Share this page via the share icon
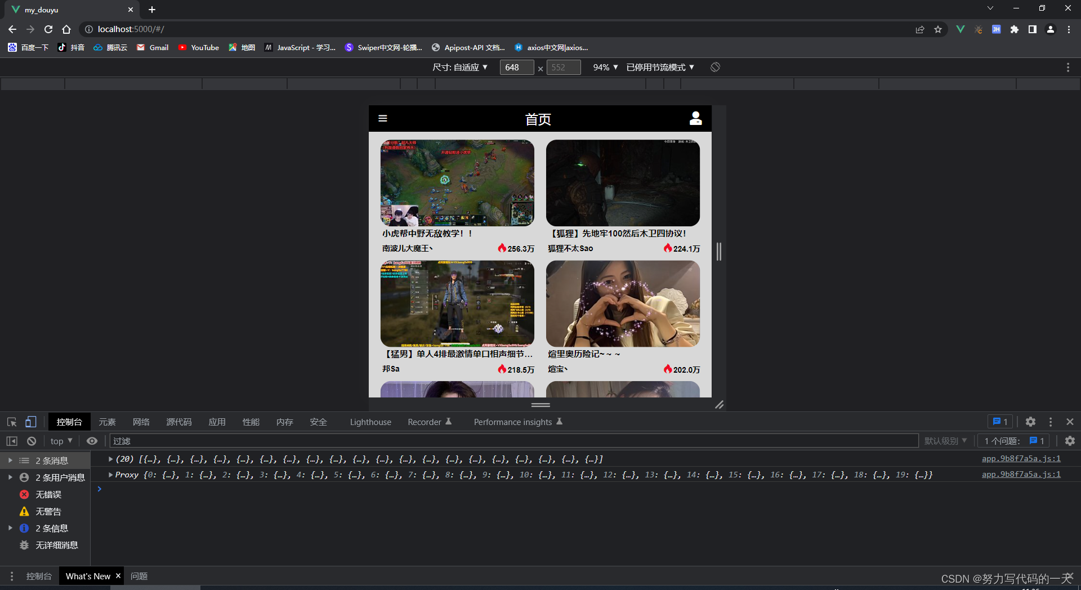 point(920,29)
